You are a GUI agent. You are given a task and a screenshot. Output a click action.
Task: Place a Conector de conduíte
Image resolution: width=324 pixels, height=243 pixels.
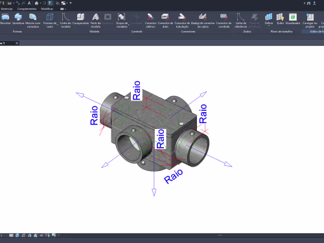[224, 21]
